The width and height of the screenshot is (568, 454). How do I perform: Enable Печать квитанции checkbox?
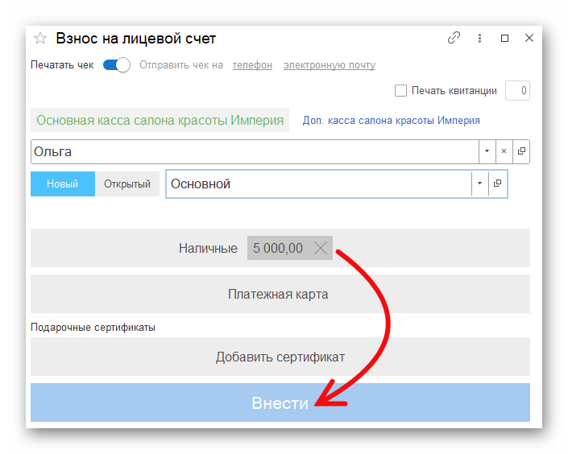pyautogui.click(x=400, y=90)
